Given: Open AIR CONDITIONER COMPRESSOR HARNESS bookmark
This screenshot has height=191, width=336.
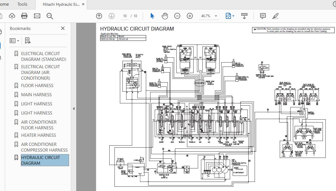Looking at the screenshot, I should 44,147.
